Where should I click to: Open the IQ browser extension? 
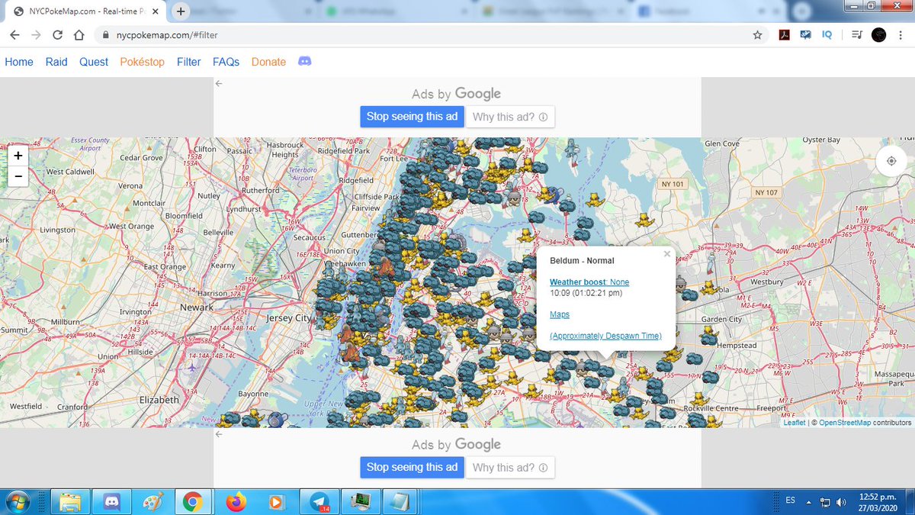tap(827, 35)
